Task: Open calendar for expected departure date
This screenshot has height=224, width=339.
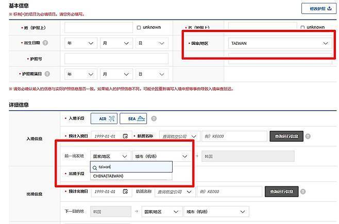Action: 125,192
